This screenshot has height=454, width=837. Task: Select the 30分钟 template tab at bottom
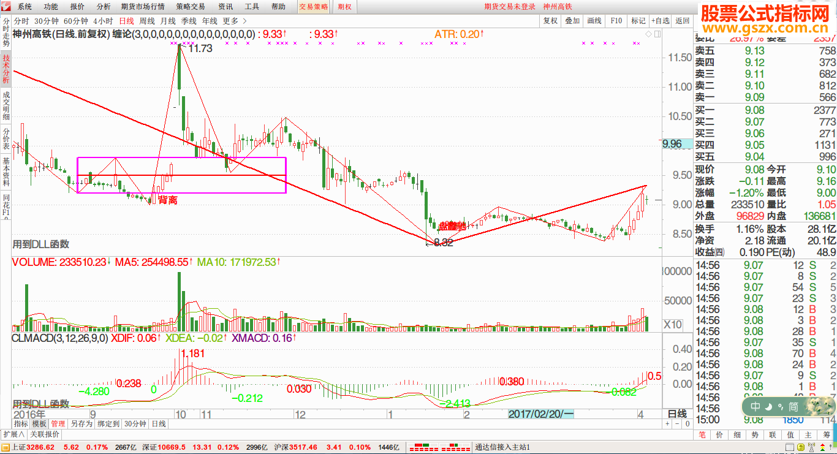click(x=135, y=424)
